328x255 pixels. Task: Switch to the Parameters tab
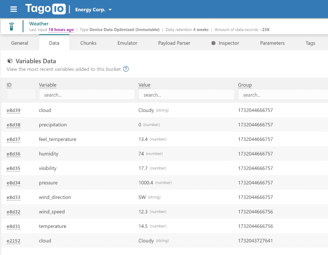[x=272, y=43]
